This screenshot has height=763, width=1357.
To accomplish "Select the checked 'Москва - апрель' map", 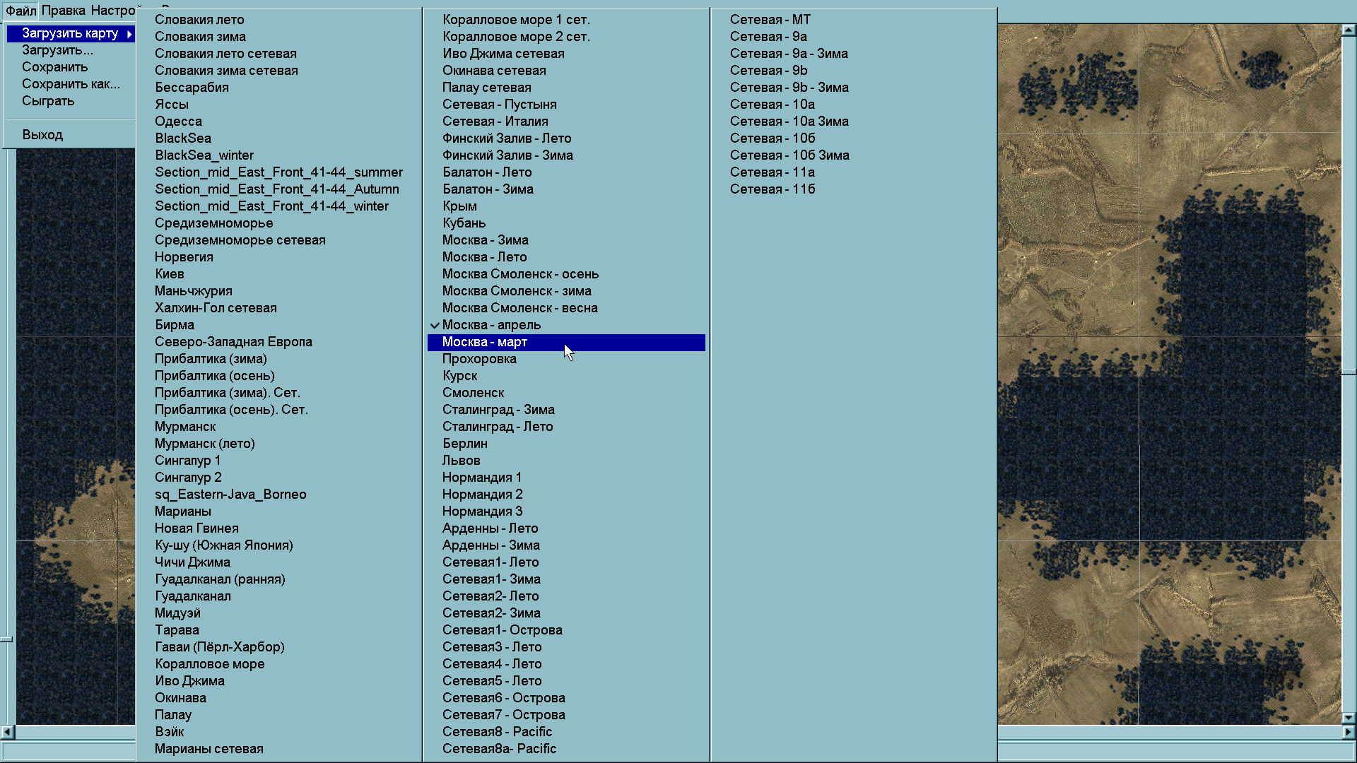I will point(491,325).
